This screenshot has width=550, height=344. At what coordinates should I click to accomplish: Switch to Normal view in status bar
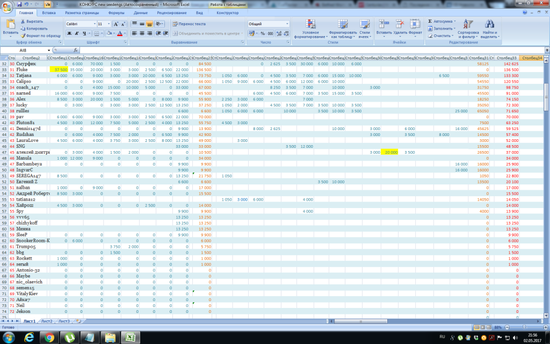476,327
